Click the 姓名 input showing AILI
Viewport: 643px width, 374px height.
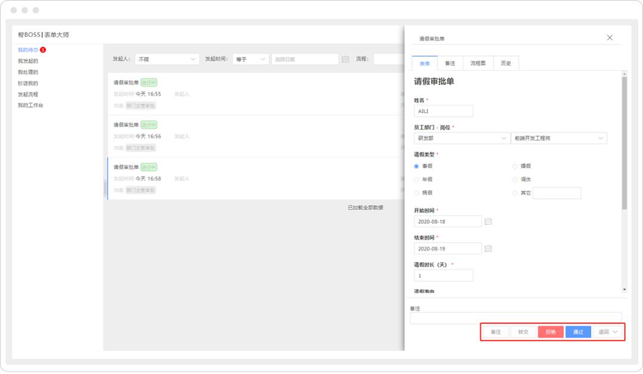coord(444,111)
